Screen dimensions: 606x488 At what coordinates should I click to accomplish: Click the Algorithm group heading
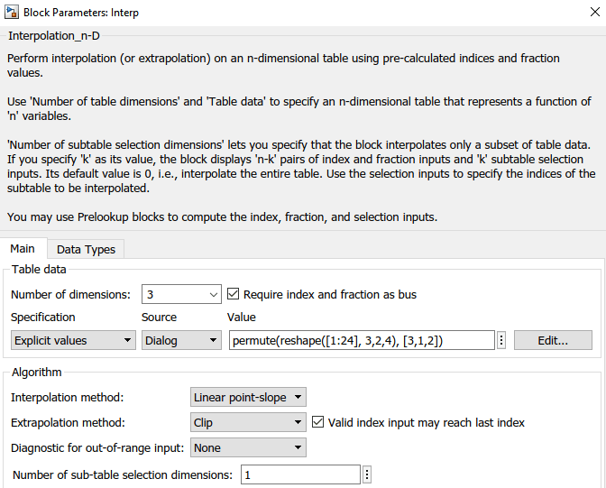37,372
